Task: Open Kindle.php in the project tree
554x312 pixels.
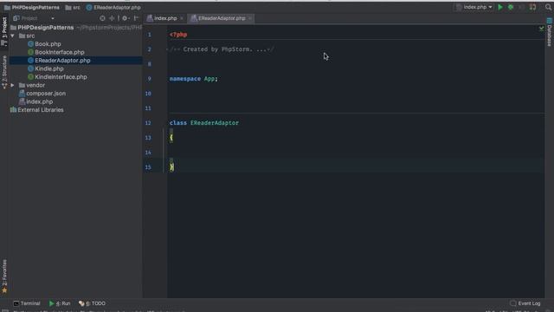Action: 49,68
